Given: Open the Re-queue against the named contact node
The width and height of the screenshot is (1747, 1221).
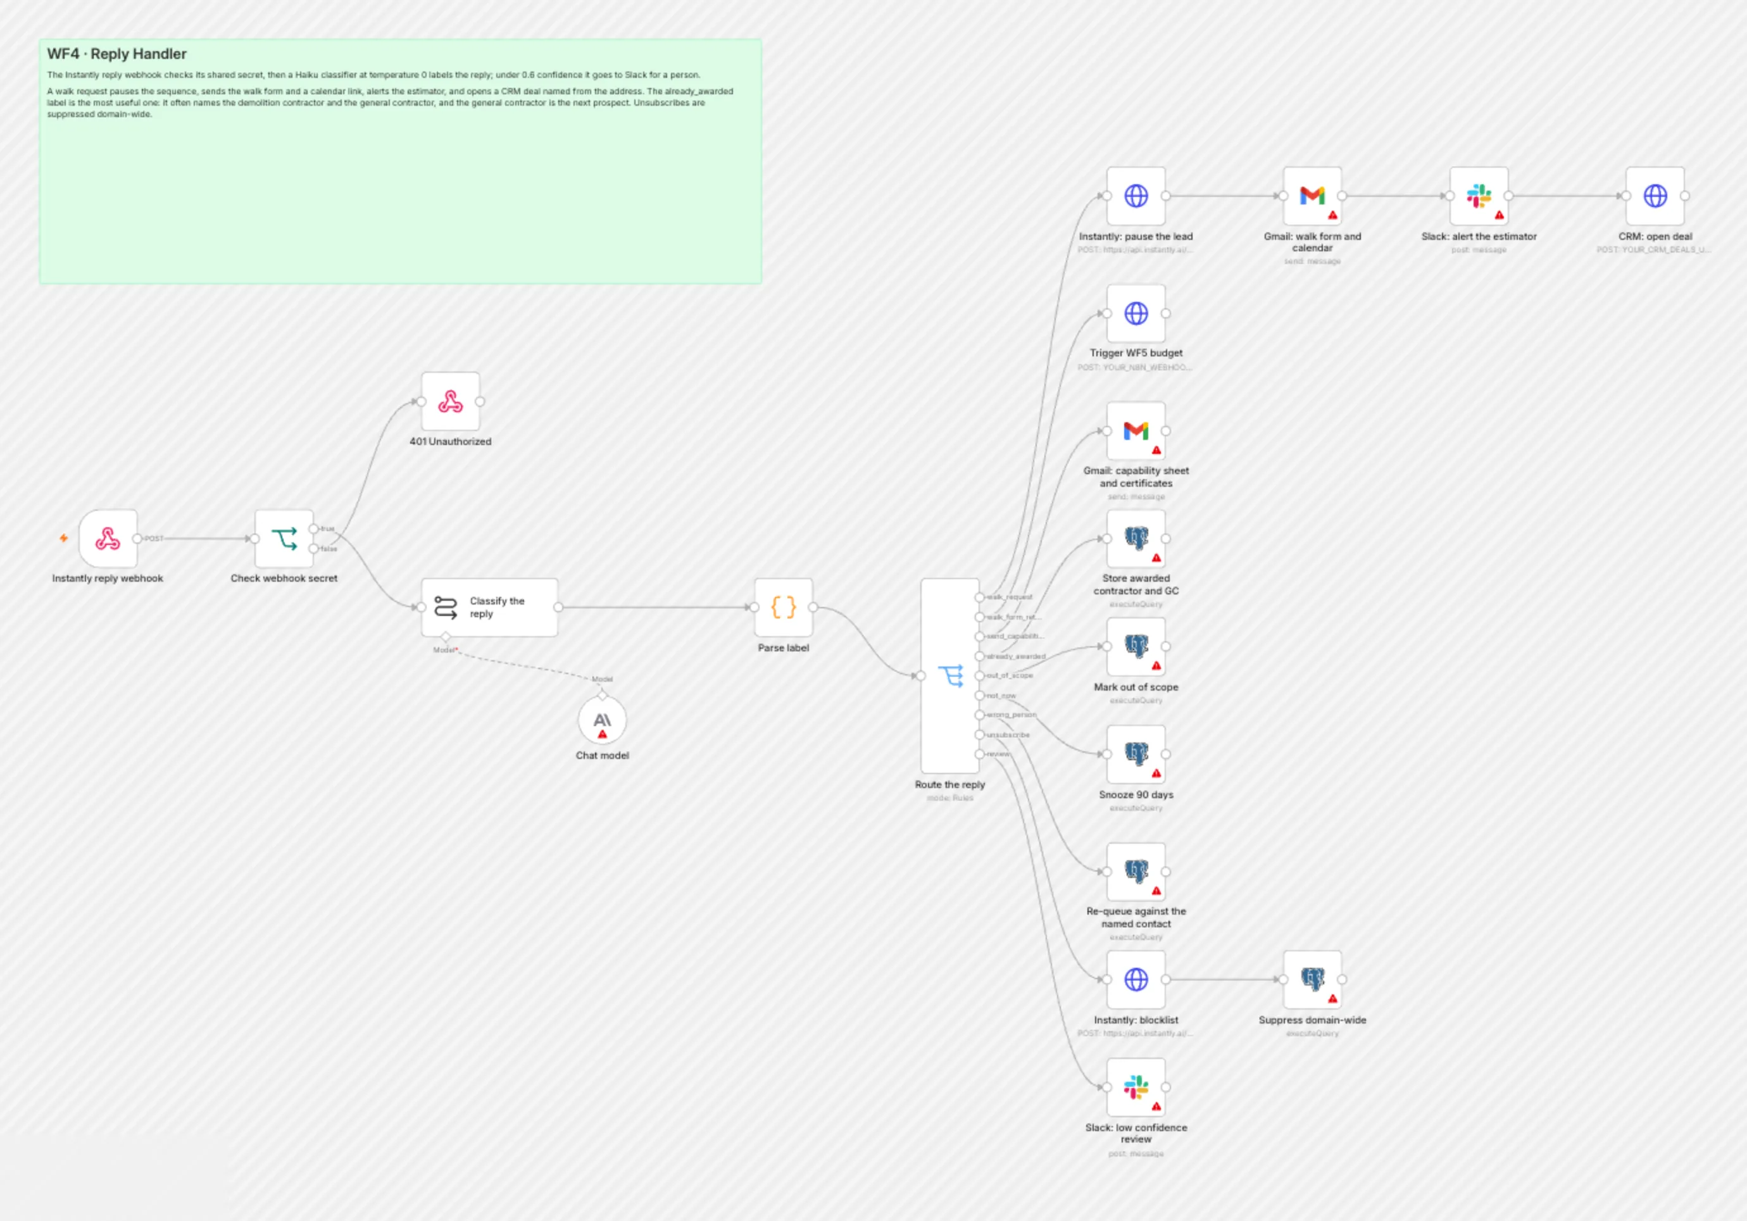Looking at the screenshot, I should click(1136, 872).
